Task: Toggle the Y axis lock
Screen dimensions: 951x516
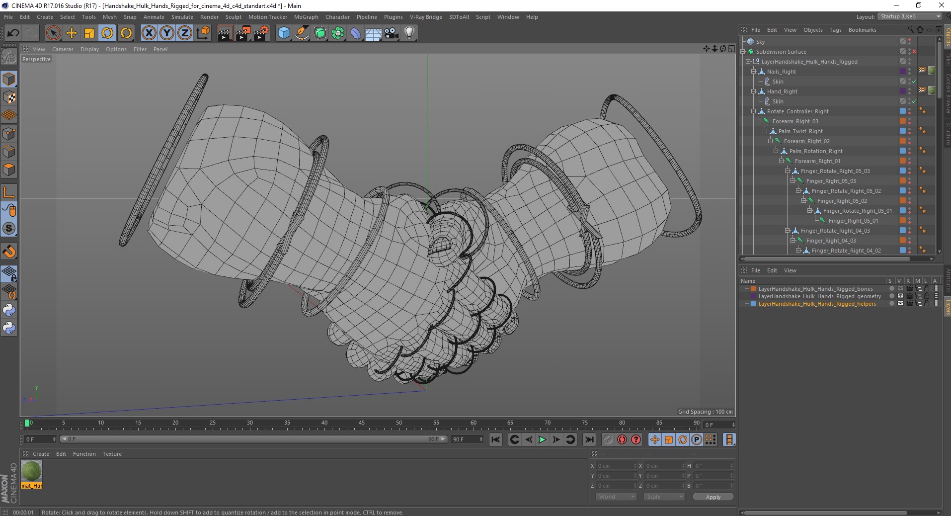Action: coord(167,33)
